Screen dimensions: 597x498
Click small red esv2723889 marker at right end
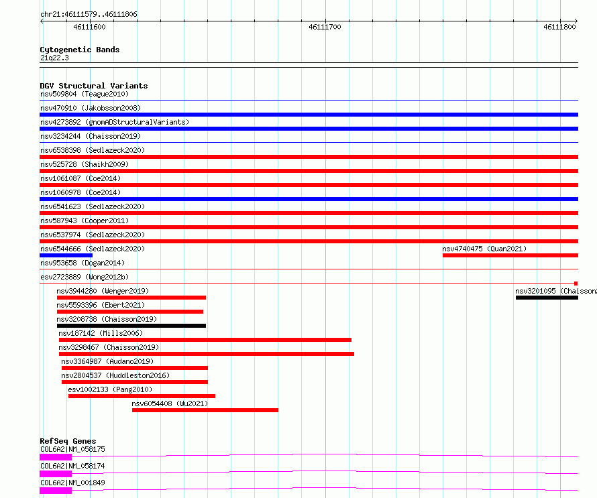tap(576, 284)
